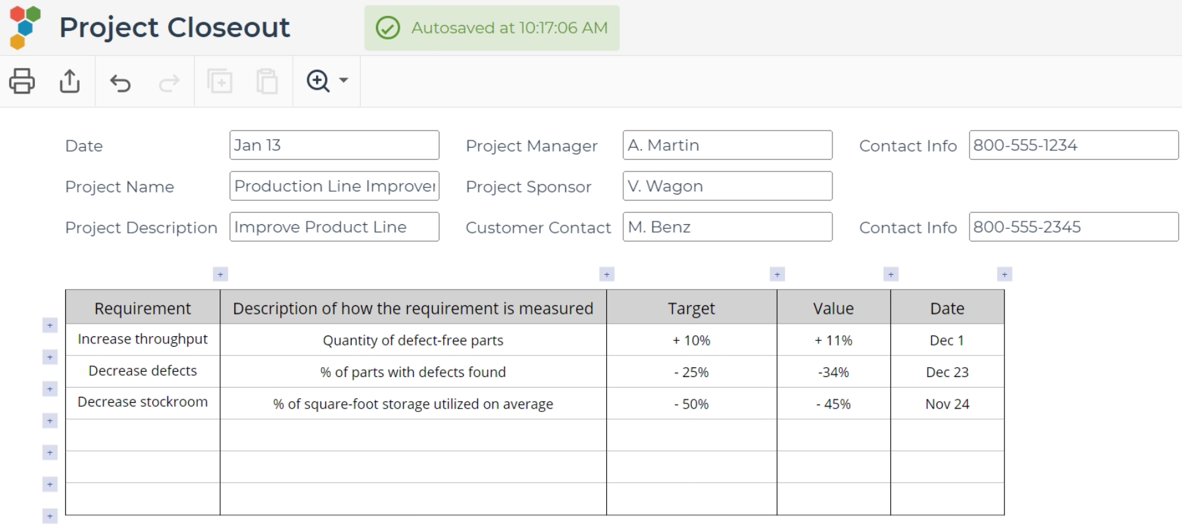The height and width of the screenshot is (530, 1182).
Task: Insert column using plus above Requirement column
Action: click(x=220, y=274)
